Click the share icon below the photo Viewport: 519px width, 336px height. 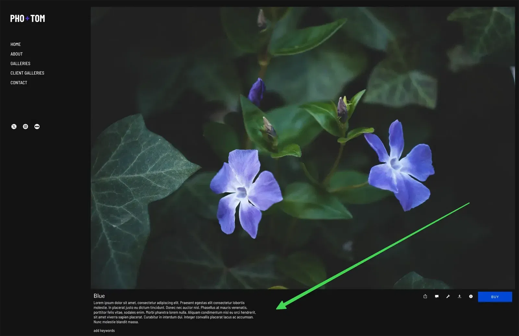(425, 296)
